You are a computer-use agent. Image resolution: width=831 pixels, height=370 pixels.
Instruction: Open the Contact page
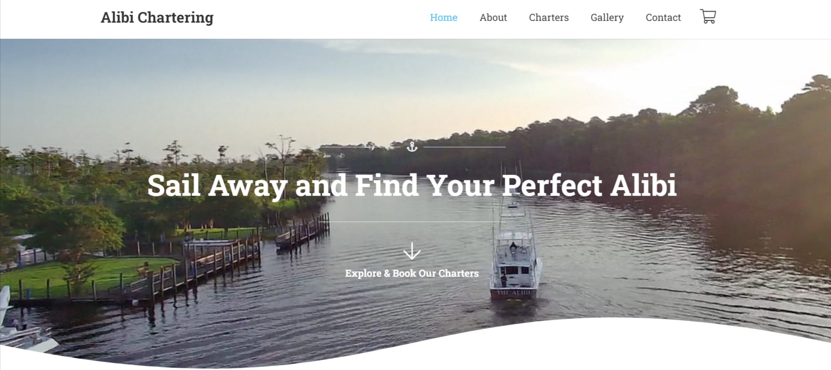click(x=663, y=17)
